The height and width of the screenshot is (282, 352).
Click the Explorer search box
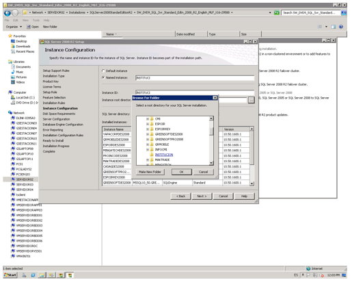(x=311, y=13)
